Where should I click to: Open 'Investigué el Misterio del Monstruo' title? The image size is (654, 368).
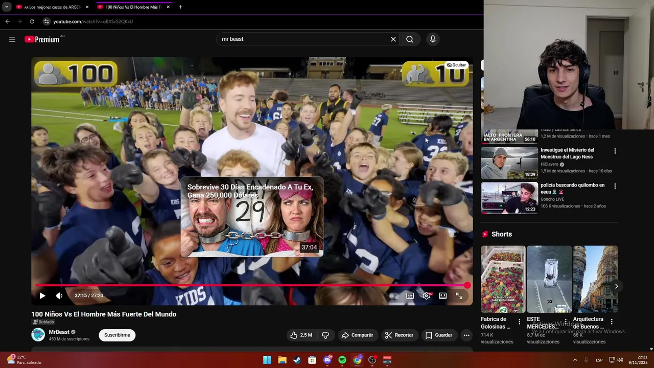567,153
